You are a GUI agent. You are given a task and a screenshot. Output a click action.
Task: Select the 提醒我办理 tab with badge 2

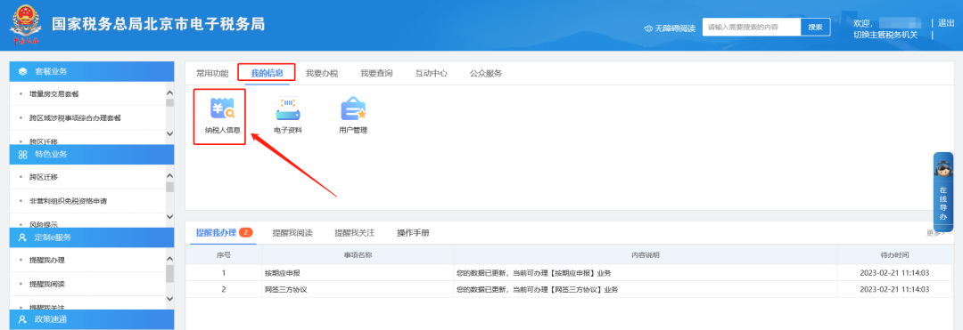coord(224,233)
